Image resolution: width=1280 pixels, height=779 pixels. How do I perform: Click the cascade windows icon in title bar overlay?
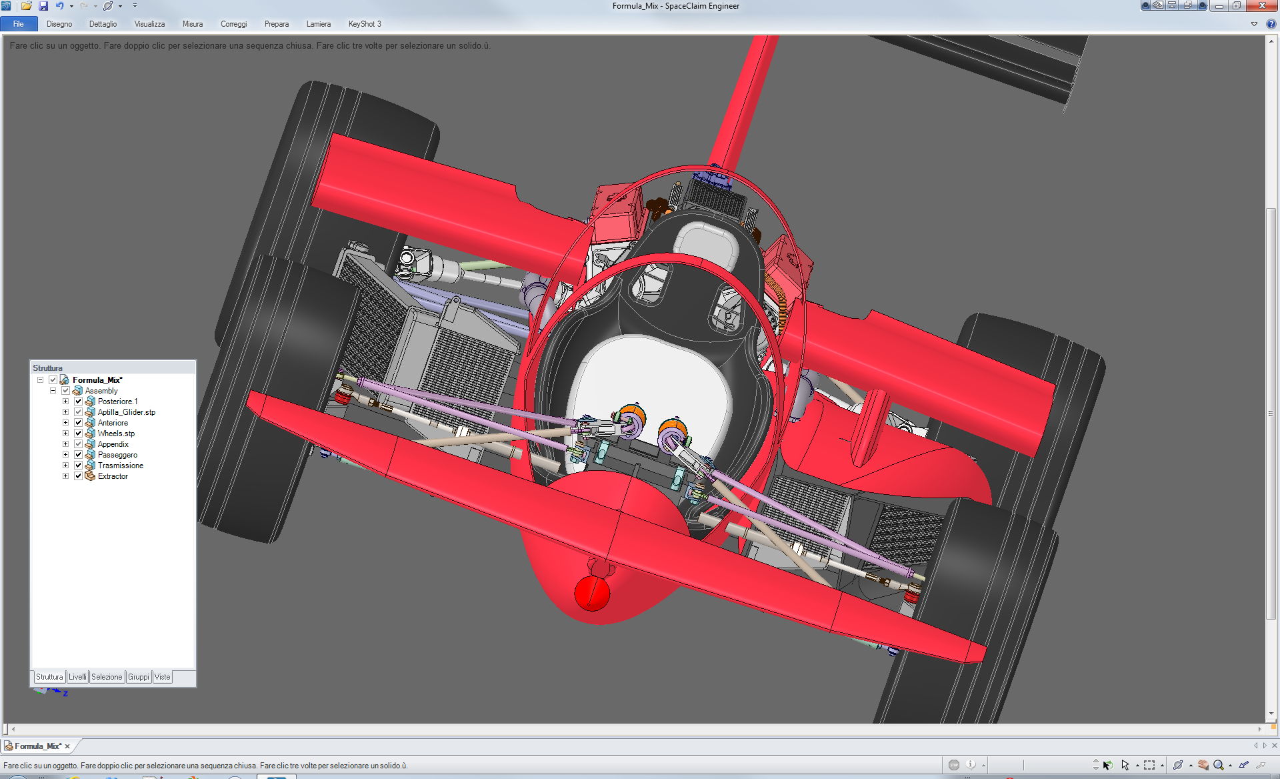pos(1187,5)
